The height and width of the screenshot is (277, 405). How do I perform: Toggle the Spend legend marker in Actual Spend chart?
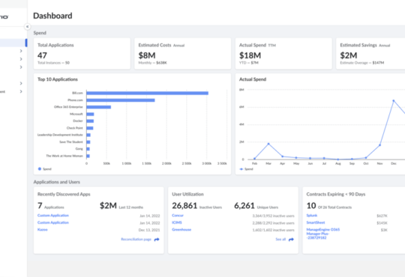click(241, 169)
